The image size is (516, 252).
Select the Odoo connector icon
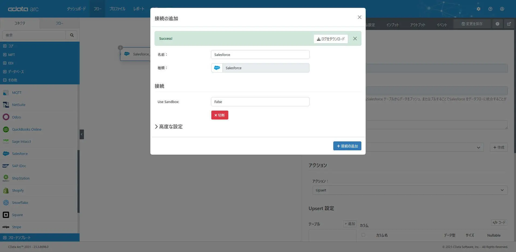[6, 117]
